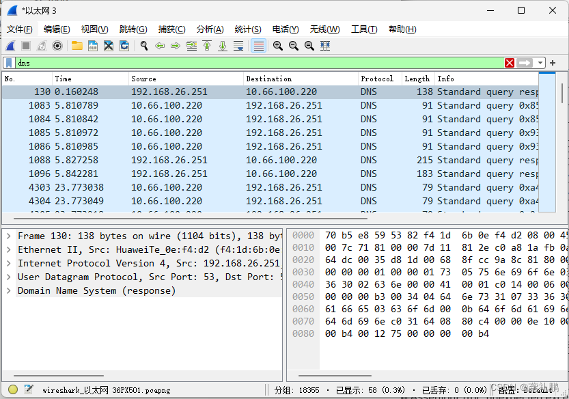This screenshot has width=569, height=399.
Task: Select packet number 1083 row
Action: (x=270, y=106)
